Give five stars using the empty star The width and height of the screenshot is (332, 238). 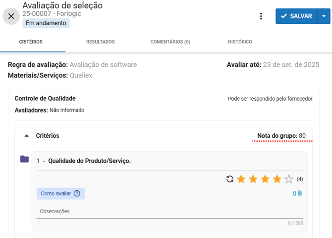(289, 179)
